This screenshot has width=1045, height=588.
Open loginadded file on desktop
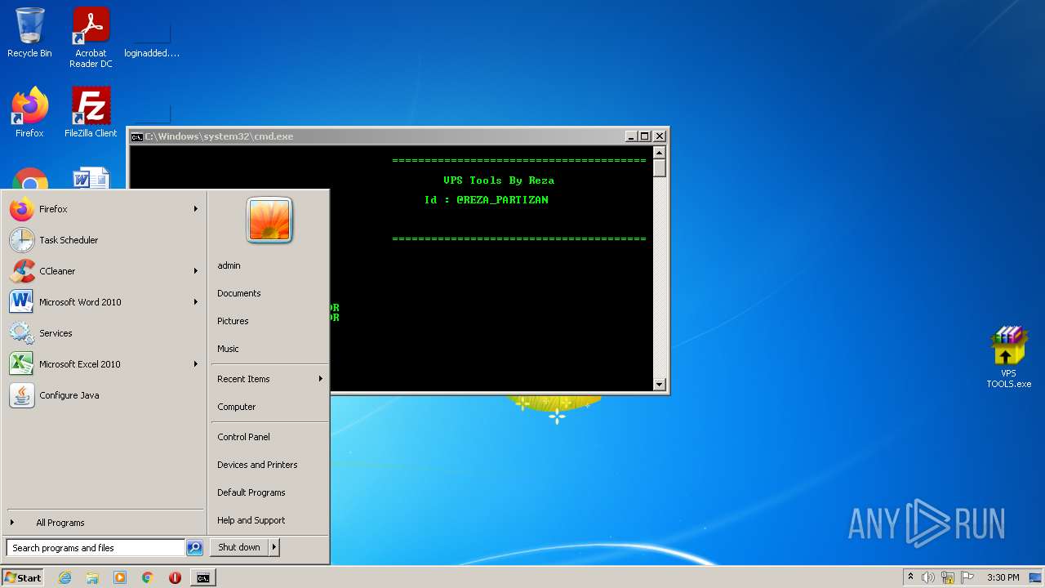pos(152,38)
